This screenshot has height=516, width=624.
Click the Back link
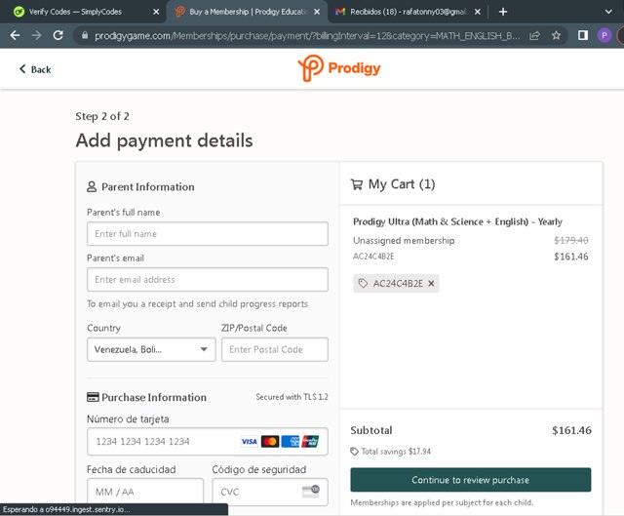[35, 69]
